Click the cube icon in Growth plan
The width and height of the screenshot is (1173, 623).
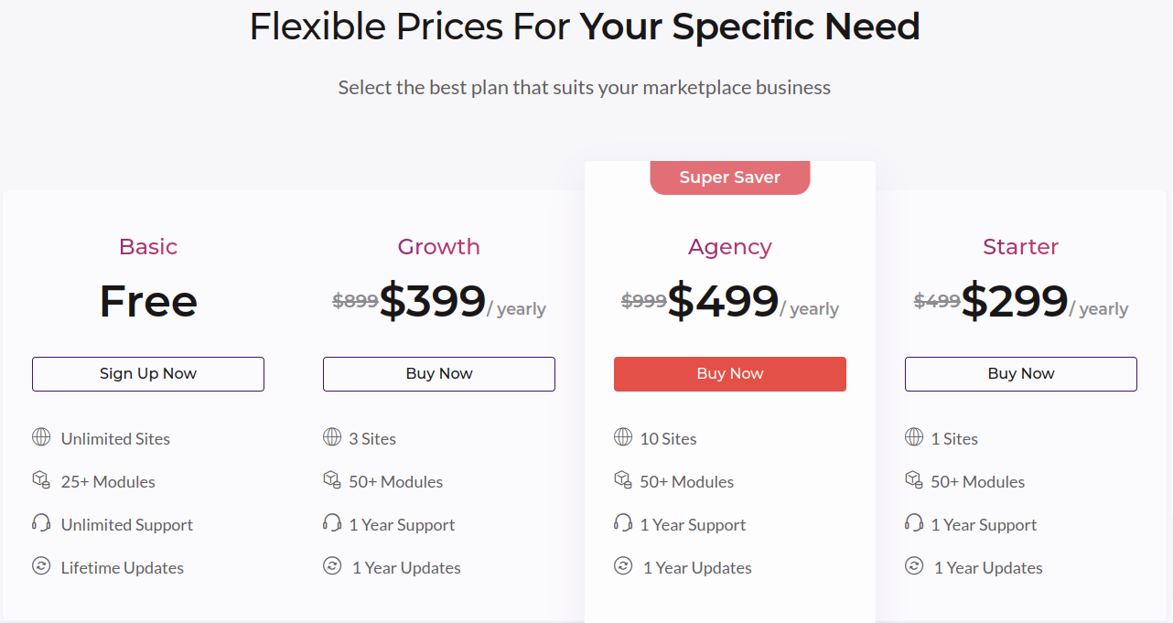pos(332,480)
